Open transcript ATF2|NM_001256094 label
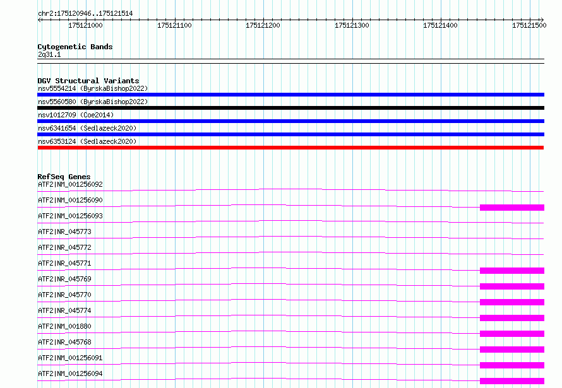The width and height of the screenshot is (562, 388). [x=70, y=373]
